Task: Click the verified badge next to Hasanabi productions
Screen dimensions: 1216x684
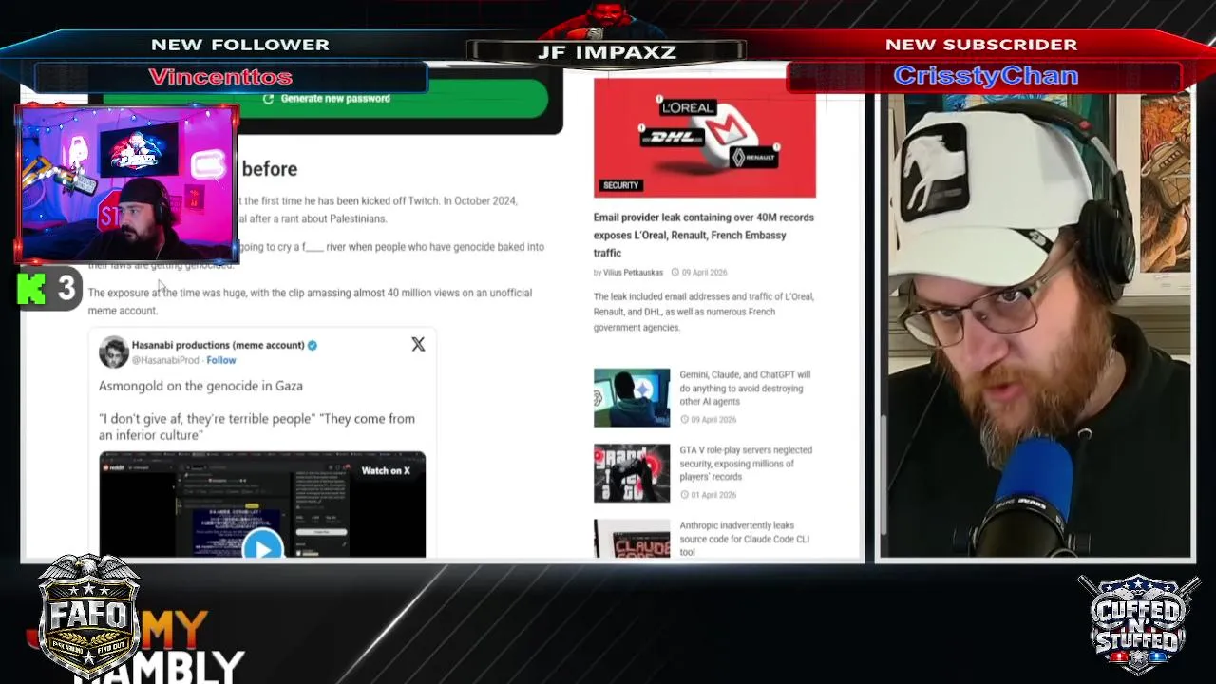Action: [313, 345]
